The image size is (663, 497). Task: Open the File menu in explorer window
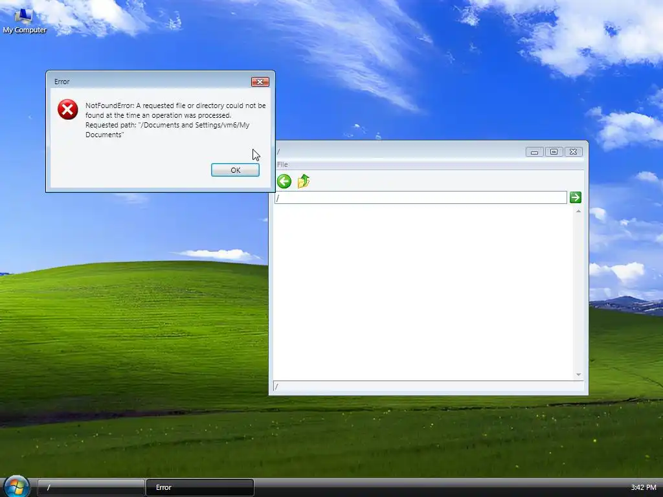(282, 164)
